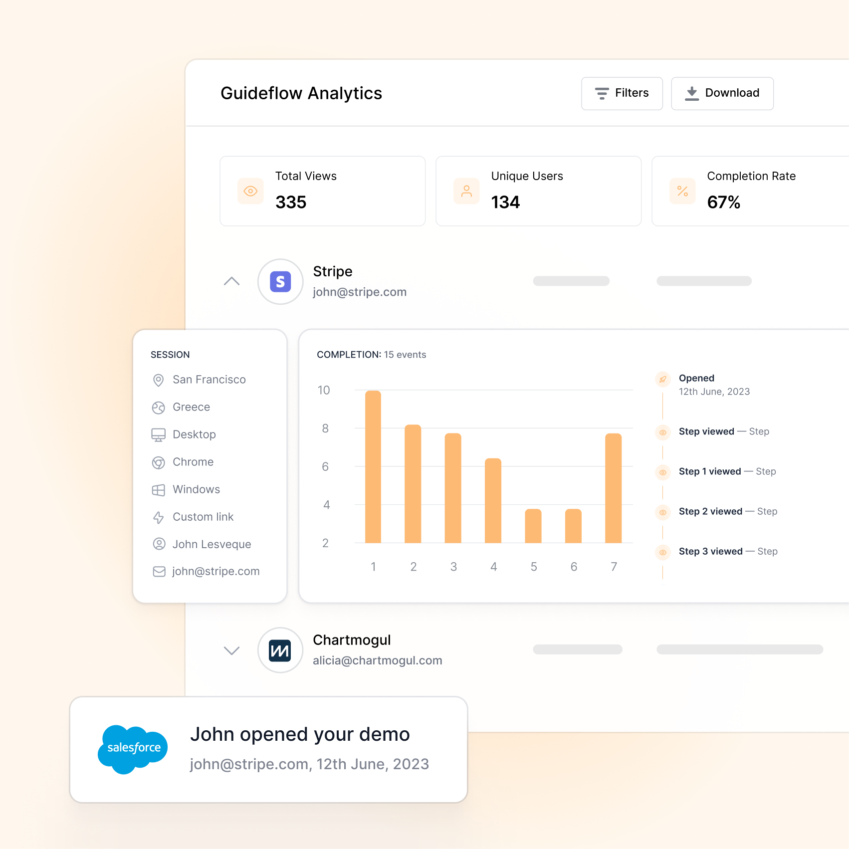Click the chart bar for step 5

click(x=533, y=526)
